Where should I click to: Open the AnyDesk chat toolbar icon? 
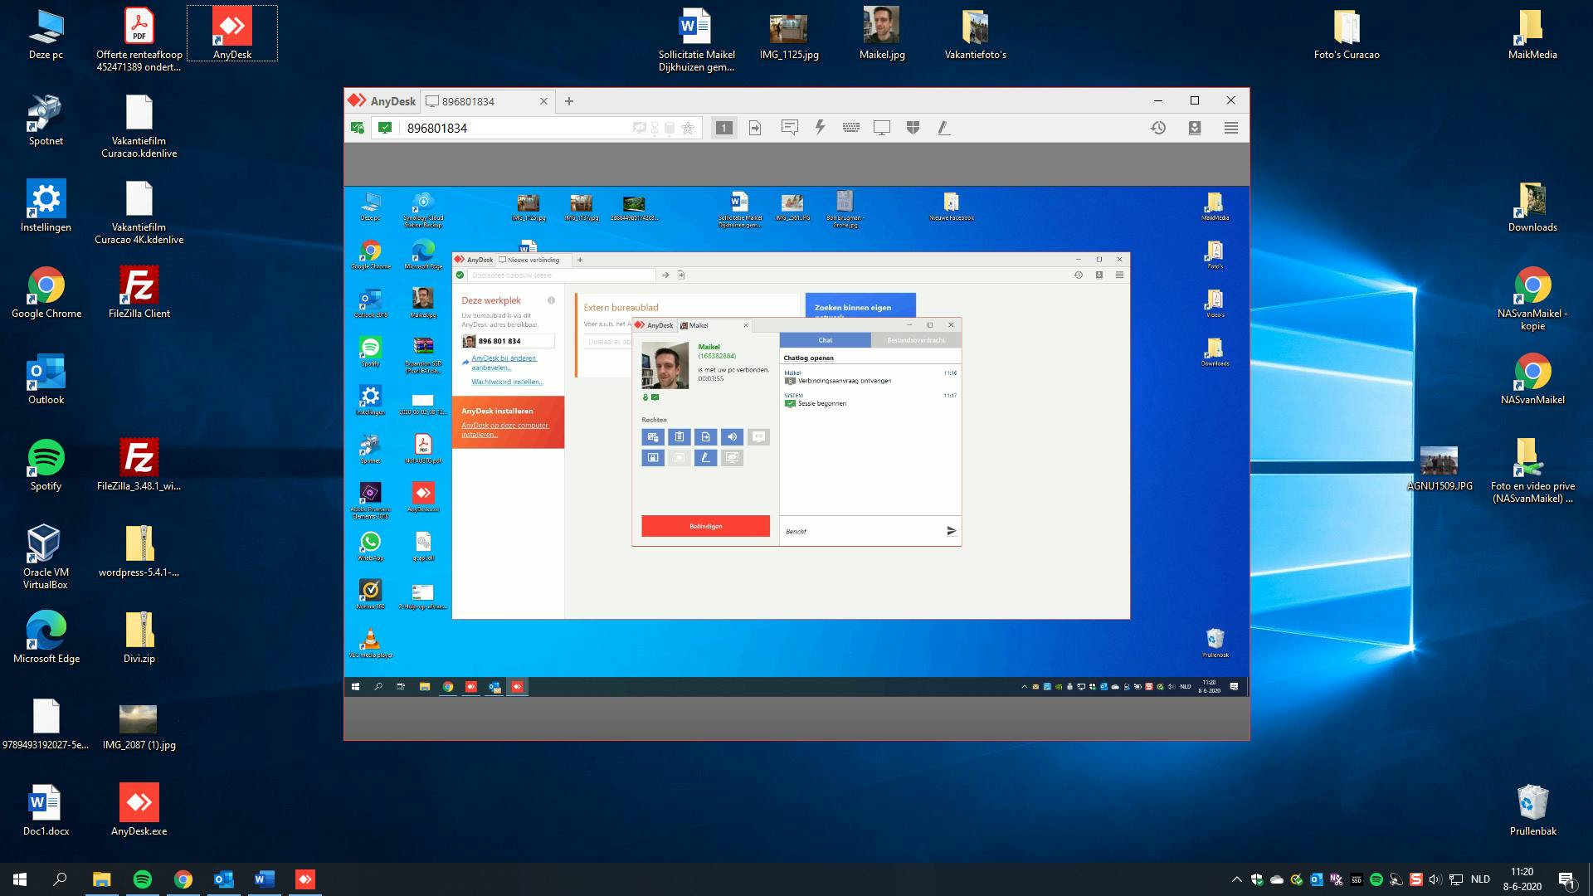tap(789, 128)
